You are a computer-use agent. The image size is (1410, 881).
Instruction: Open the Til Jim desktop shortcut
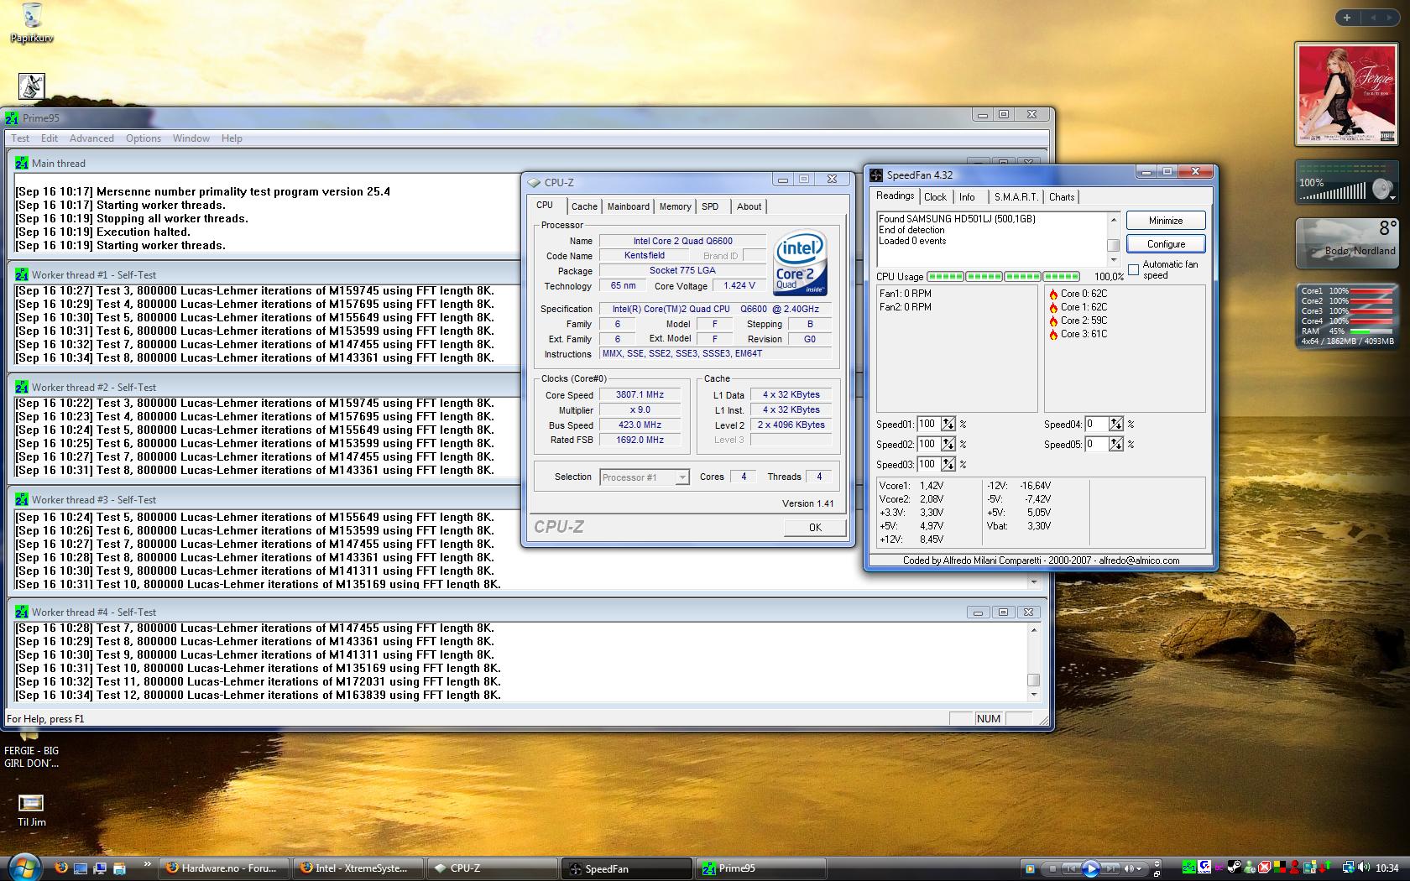[31, 810]
